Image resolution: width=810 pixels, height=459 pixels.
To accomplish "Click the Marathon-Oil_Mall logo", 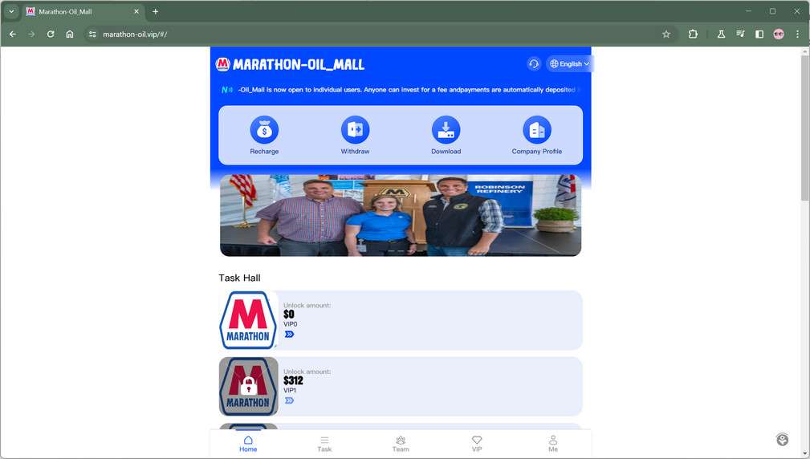I will (x=290, y=64).
